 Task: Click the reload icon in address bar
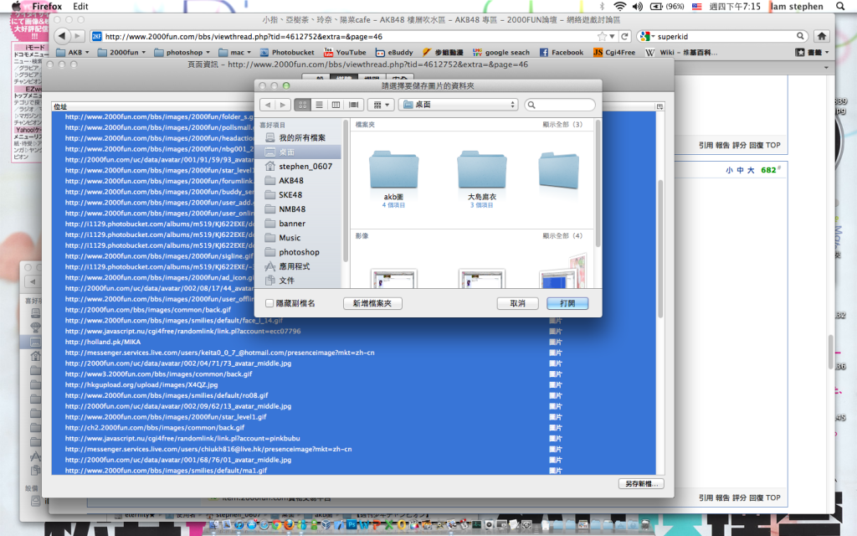624,37
